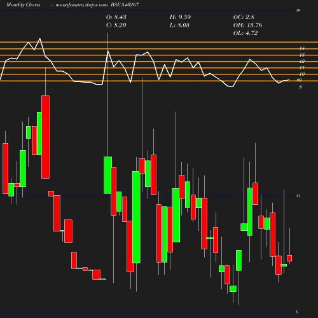This screenshot has height=318, width=318.
Task: Click the munafasutra.tbrjar.com watermark text
Action: pyautogui.click(x=81, y=4)
